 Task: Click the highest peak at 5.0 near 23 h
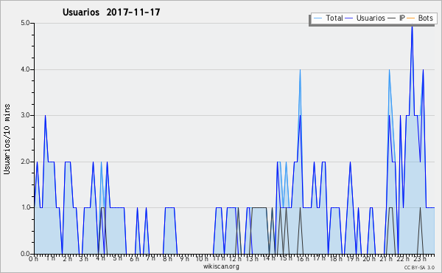tap(412, 27)
